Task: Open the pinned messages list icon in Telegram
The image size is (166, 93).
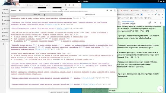Action: (x=150, y=22)
